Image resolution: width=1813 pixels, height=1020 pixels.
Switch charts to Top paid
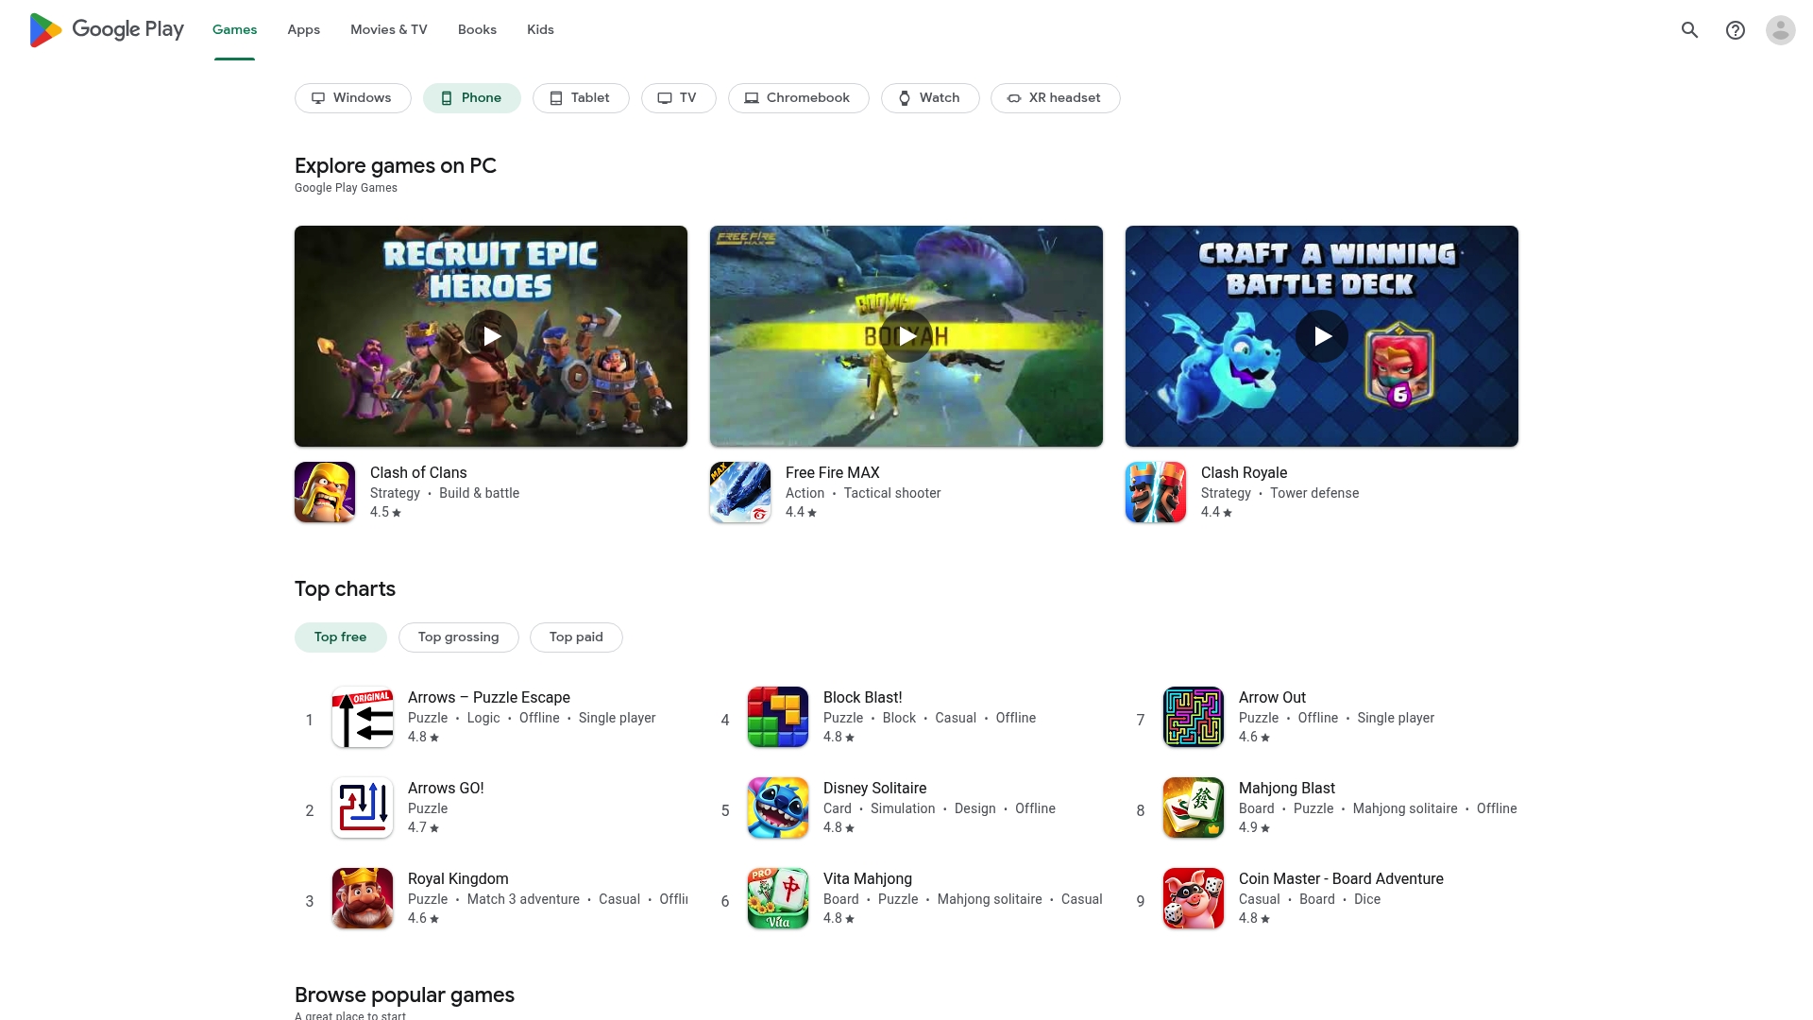(x=576, y=637)
